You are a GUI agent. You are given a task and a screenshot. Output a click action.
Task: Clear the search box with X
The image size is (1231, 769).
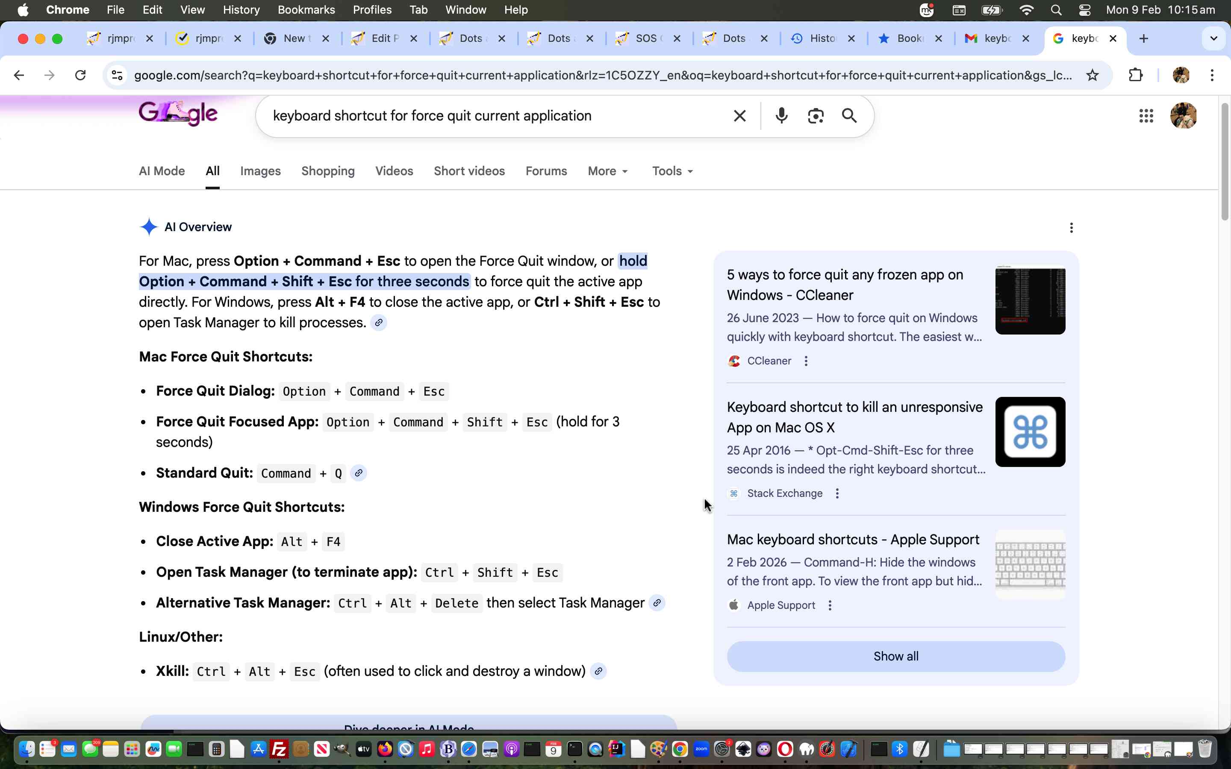pyautogui.click(x=739, y=116)
